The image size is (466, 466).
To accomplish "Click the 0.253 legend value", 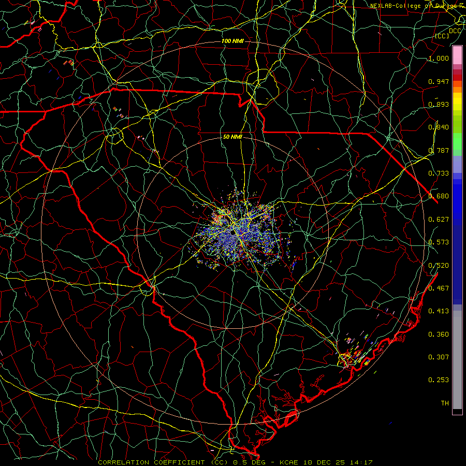I will (439, 380).
